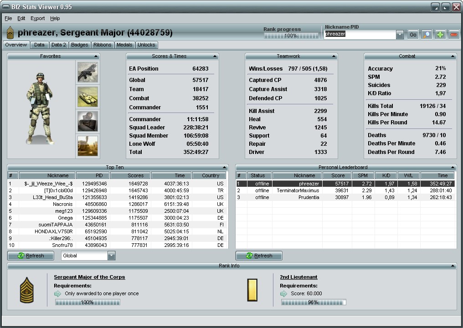Open the Edit menu
Screen dimensions: 463x328
point(21,18)
